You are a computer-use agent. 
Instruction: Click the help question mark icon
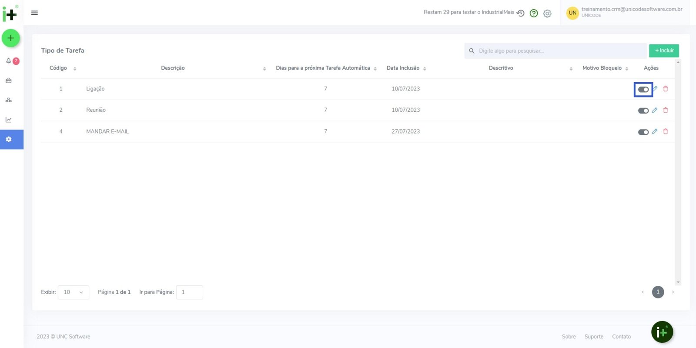[534, 13]
